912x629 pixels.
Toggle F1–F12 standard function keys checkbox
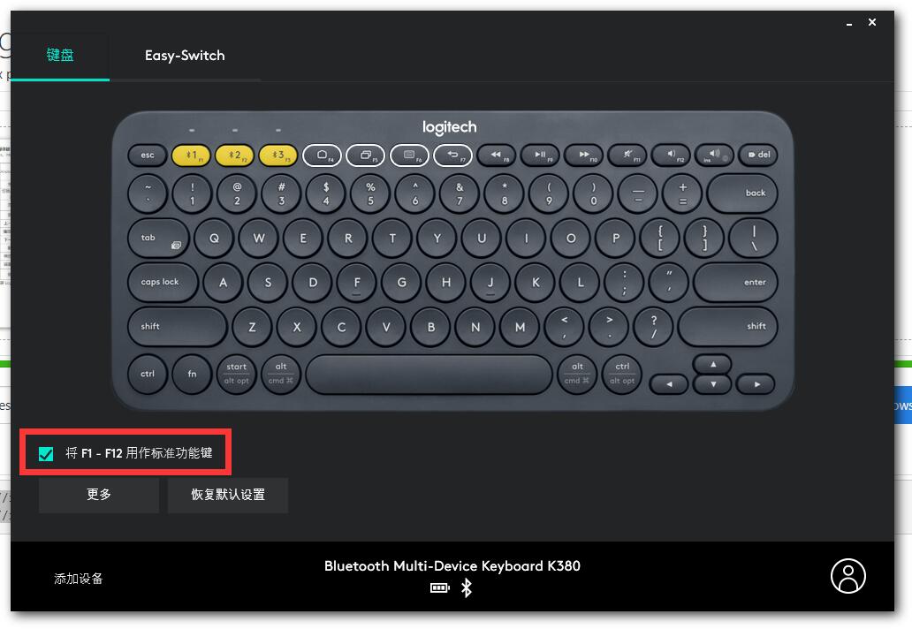tap(46, 453)
